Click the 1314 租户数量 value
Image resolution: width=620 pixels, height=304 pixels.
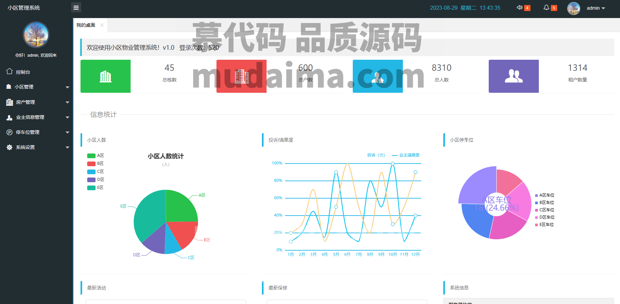(578, 68)
